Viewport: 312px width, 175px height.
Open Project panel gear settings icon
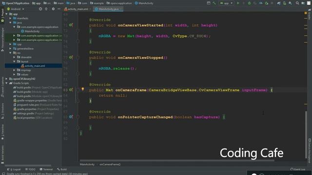point(53,9)
